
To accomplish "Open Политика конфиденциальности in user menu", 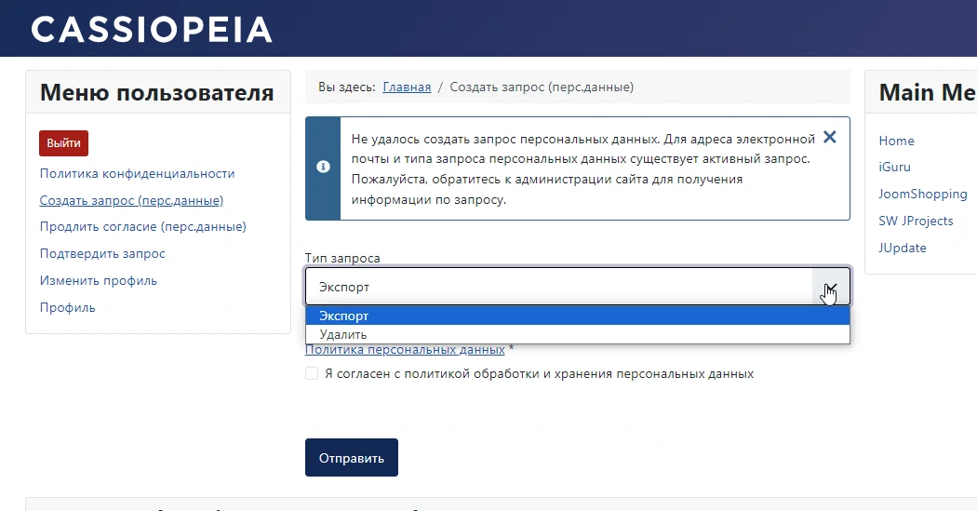I will click(x=137, y=174).
